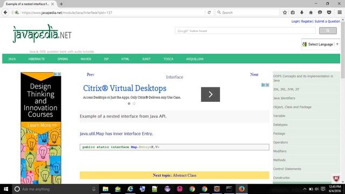Viewport: 345px width, 194px height.
Task: Open the bookmarks list icon
Action: coord(293,12)
